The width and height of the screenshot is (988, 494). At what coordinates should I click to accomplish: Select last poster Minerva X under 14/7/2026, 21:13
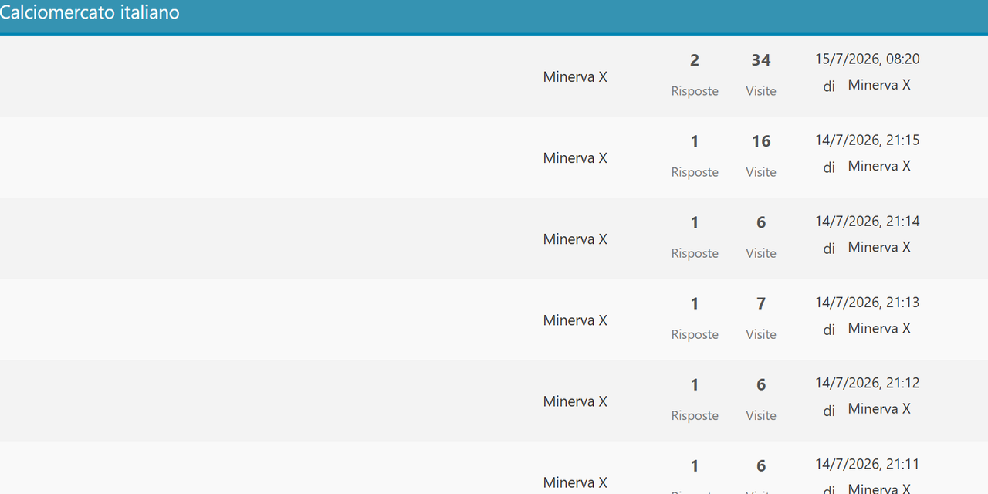pos(879,328)
